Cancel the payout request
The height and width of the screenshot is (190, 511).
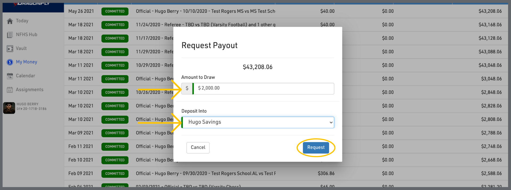[198, 148]
